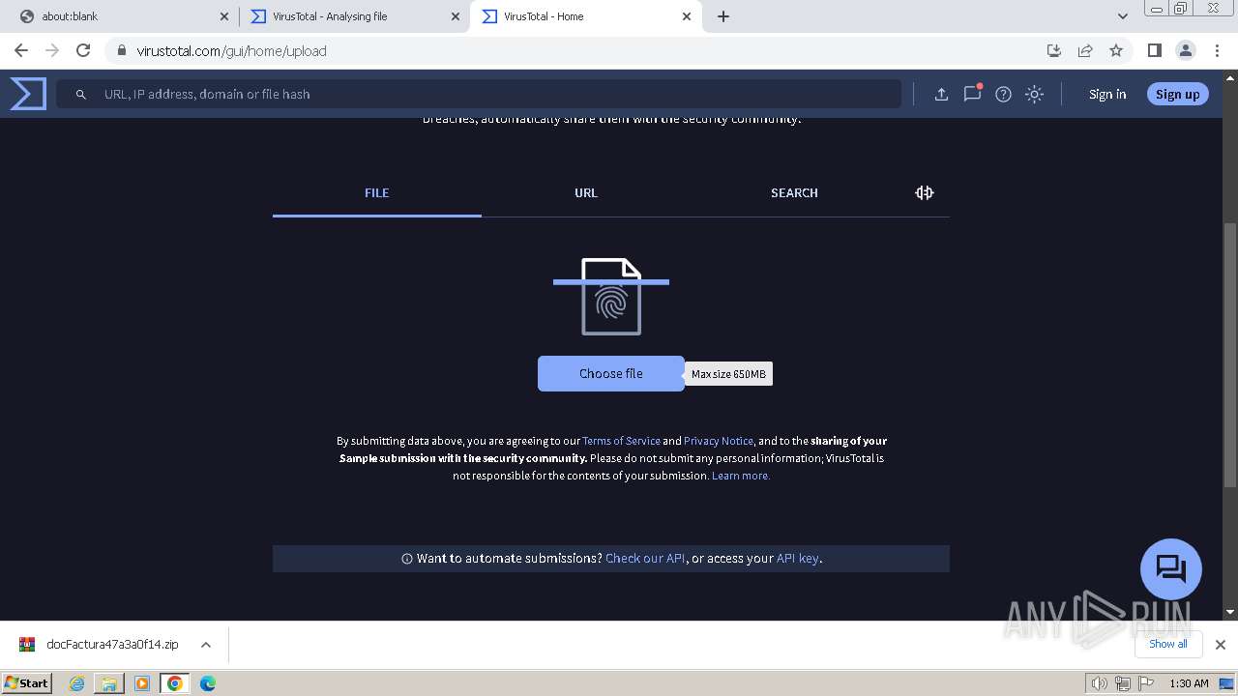The width and height of the screenshot is (1238, 696).
Task: Open Microsoft Edge from taskbar
Action: (207, 683)
